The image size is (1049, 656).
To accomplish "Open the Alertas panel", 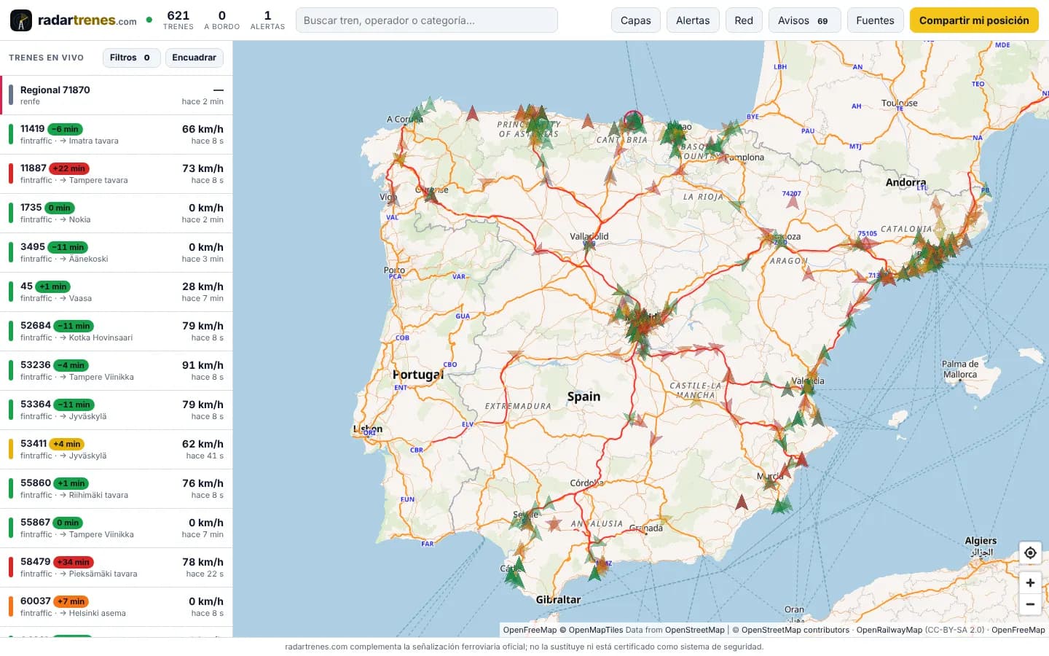I will click(x=693, y=20).
